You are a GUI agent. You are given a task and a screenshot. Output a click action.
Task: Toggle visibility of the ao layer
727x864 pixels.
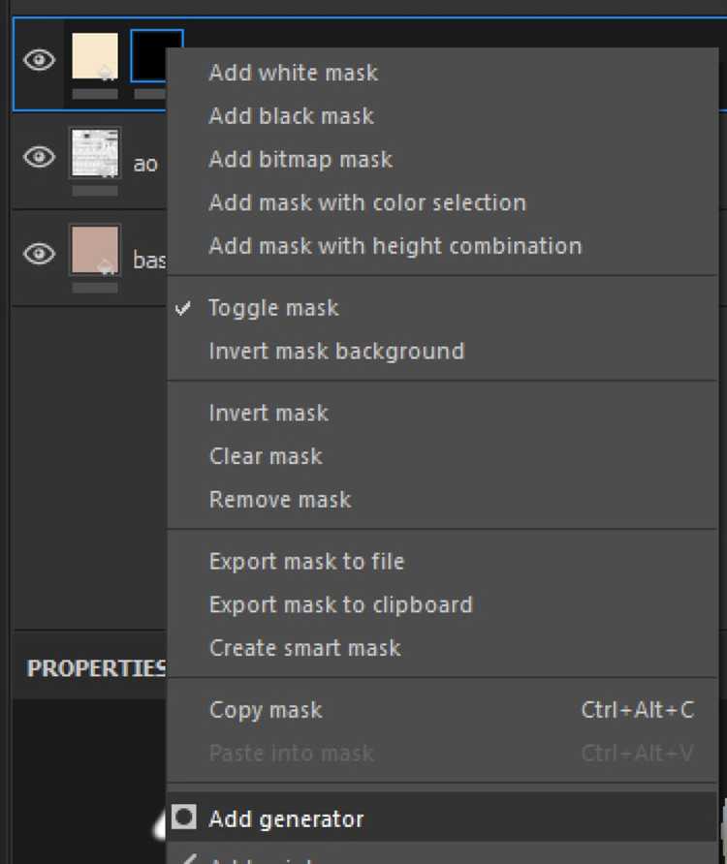pos(39,157)
